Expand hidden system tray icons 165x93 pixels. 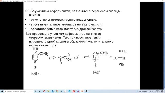[x=148, y=91]
